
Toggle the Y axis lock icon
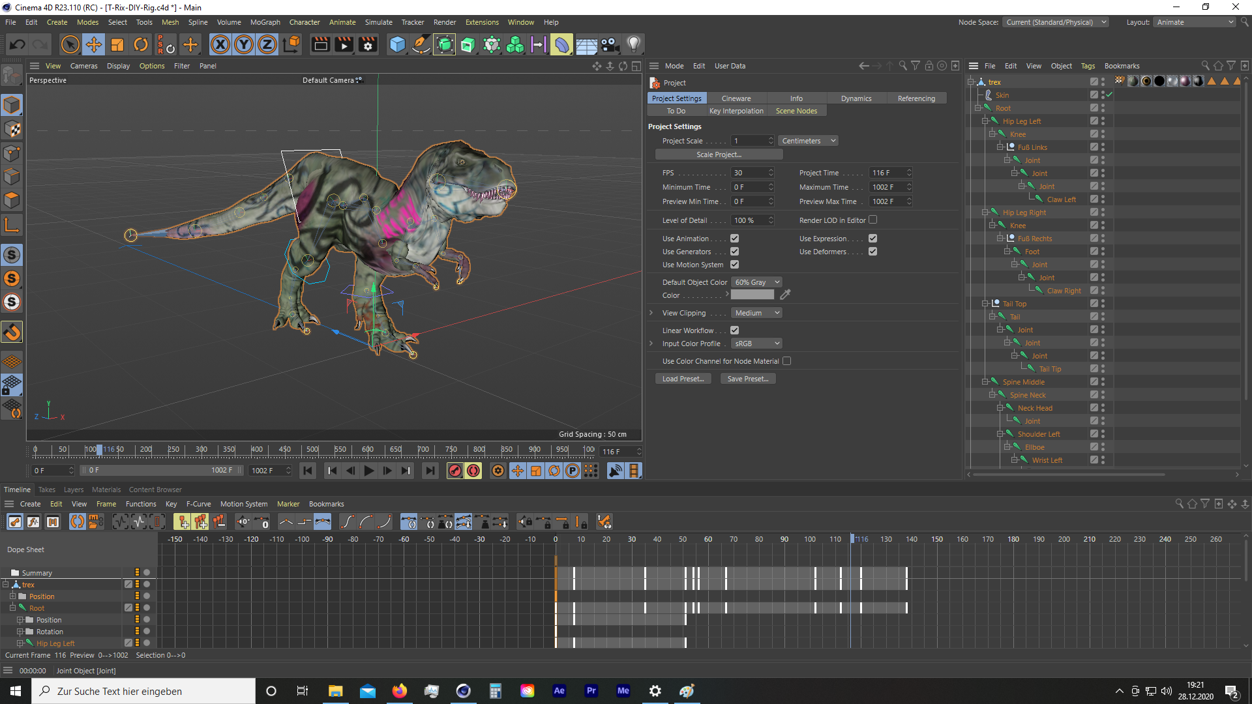click(244, 45)
